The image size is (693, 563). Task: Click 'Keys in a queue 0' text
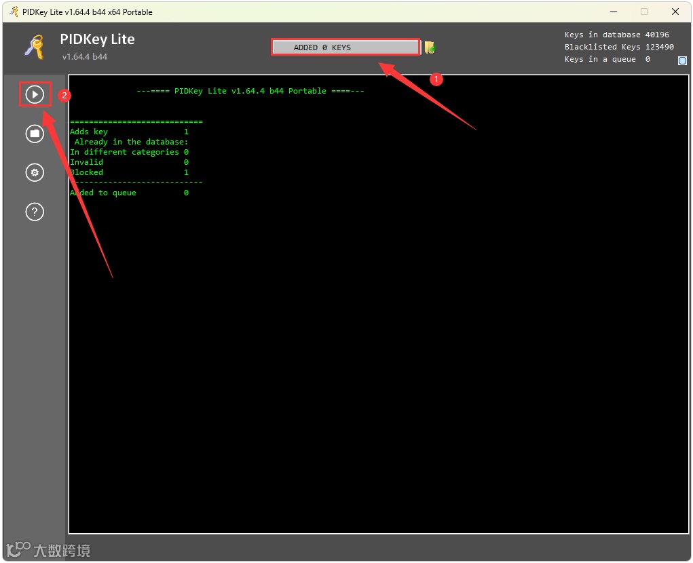point(607,59)
